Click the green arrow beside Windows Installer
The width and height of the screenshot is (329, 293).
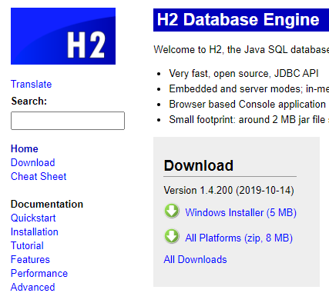click(x=172, y=211)
